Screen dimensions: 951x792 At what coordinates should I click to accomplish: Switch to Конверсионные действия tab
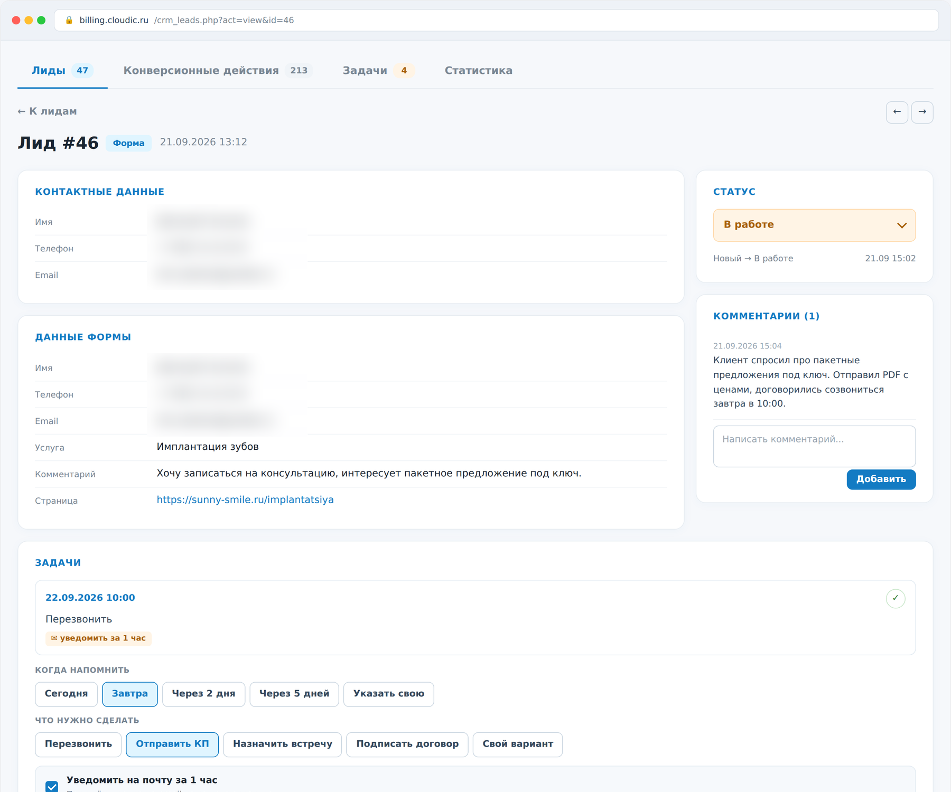click(x=218, y=71)
